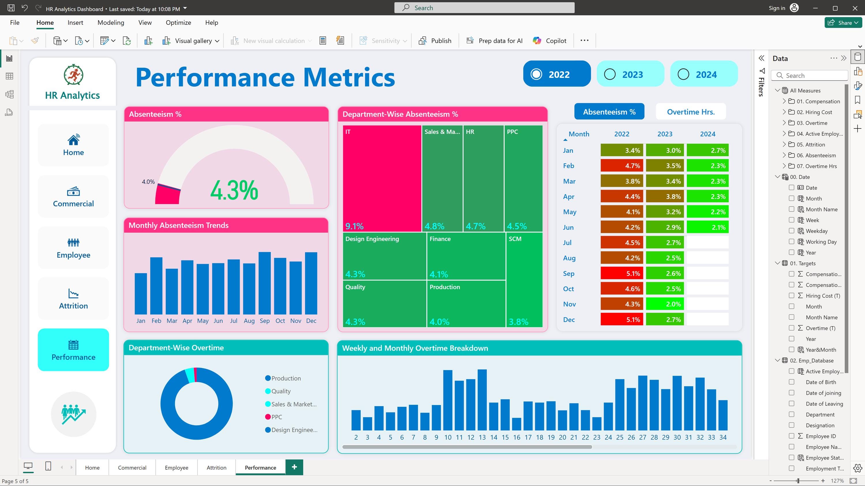Open the Report view icon
Screen dimensions: 865x486
[10, 58]
